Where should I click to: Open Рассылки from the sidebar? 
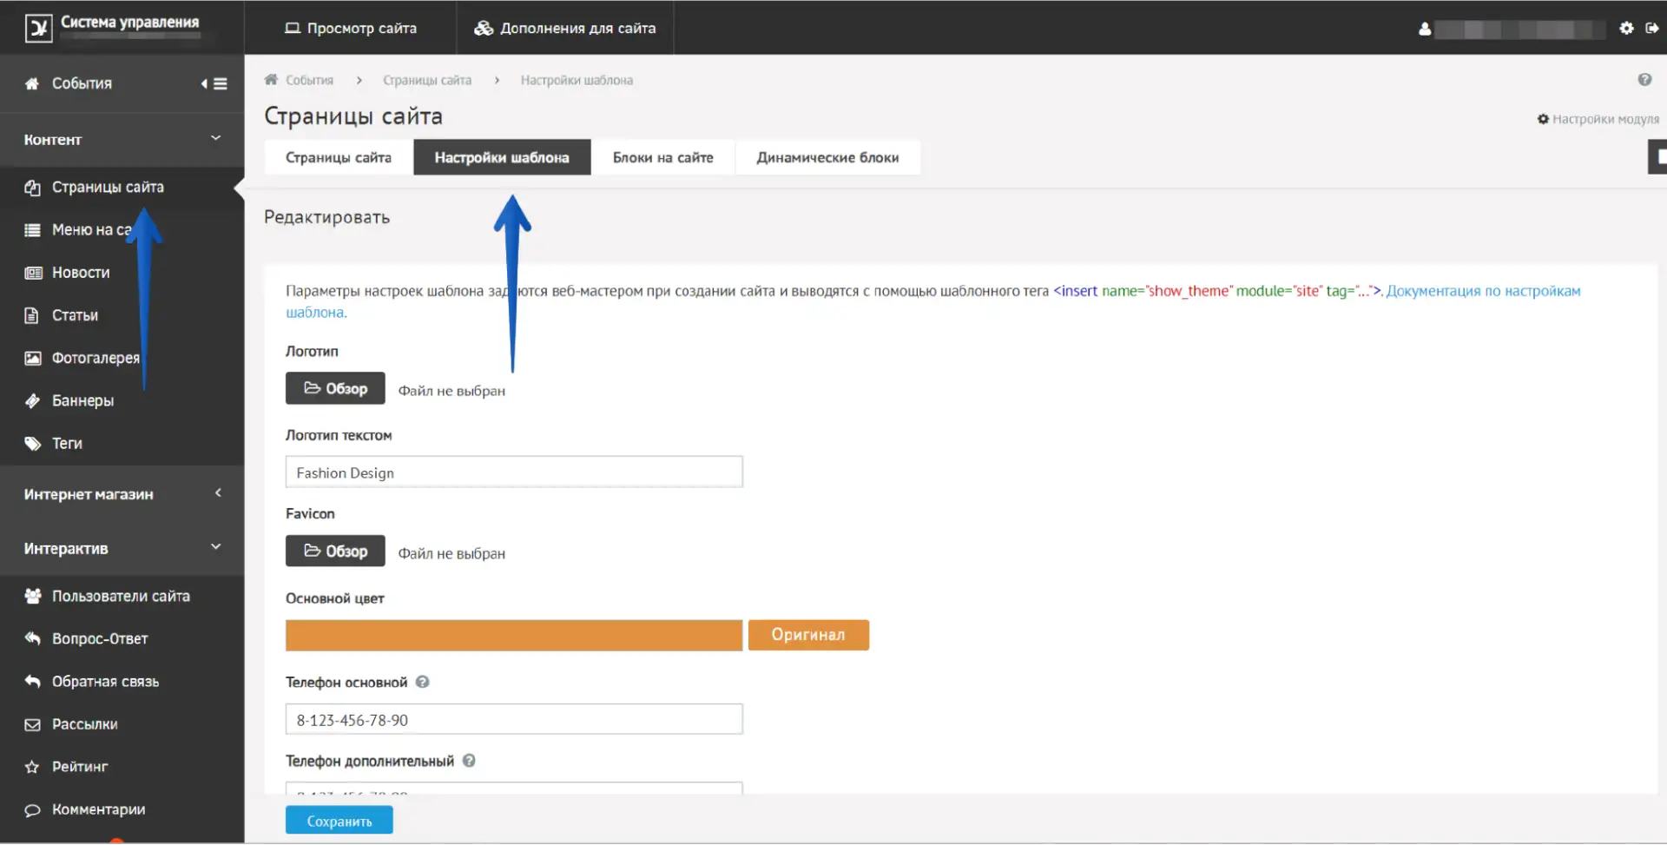pos(84,724)
